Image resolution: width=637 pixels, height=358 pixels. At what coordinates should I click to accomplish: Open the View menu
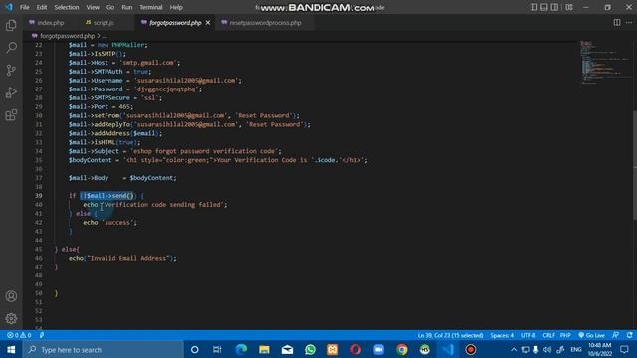pyautogui.click(x=93, y=7)
